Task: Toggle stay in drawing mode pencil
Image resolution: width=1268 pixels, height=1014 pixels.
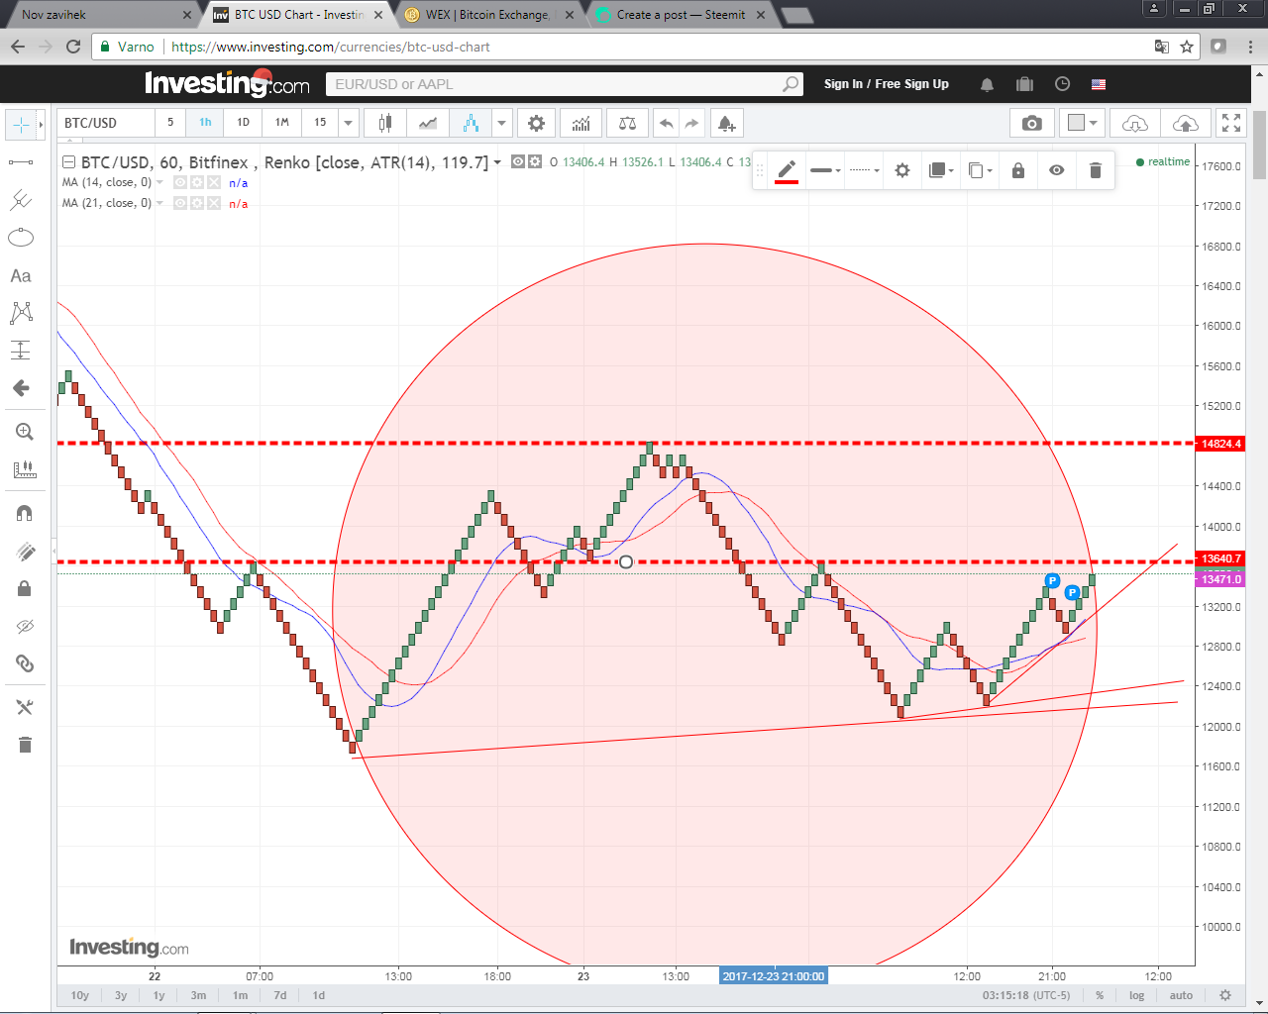Action: pyautogui.click(x=25, y=551)
